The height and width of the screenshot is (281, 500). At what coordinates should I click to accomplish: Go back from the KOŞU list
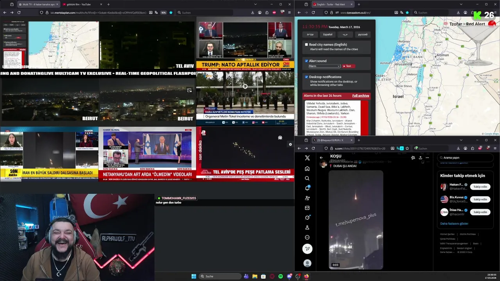click(321, 158)
